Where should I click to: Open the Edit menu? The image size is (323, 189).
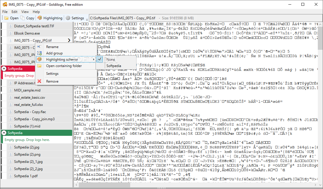(x=14, y=12)
